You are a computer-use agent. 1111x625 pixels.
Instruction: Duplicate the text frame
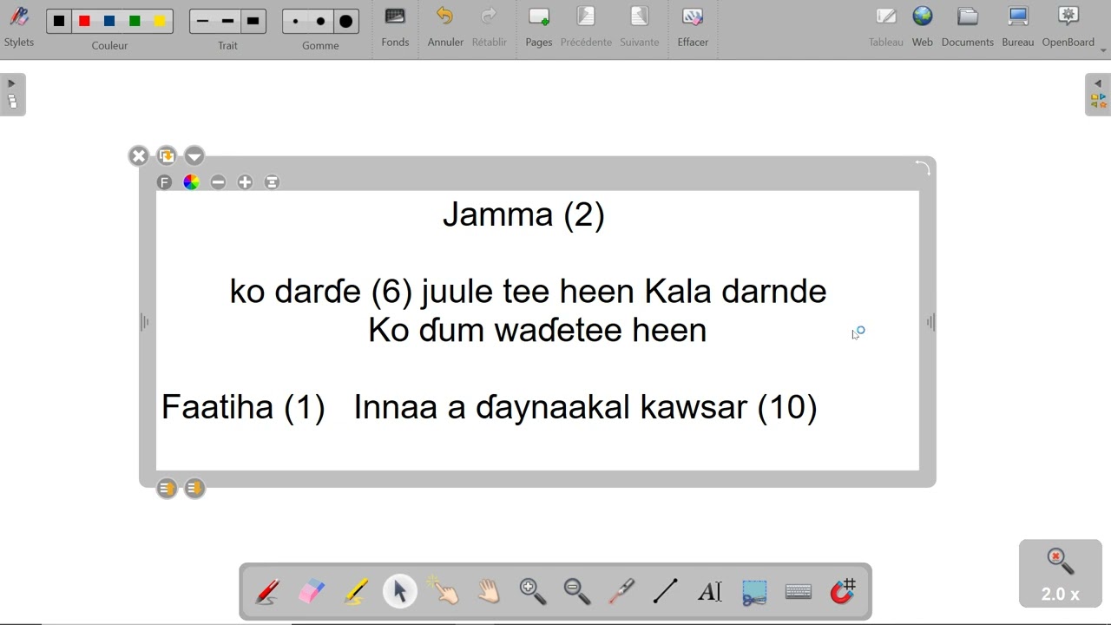click(167, 156)
